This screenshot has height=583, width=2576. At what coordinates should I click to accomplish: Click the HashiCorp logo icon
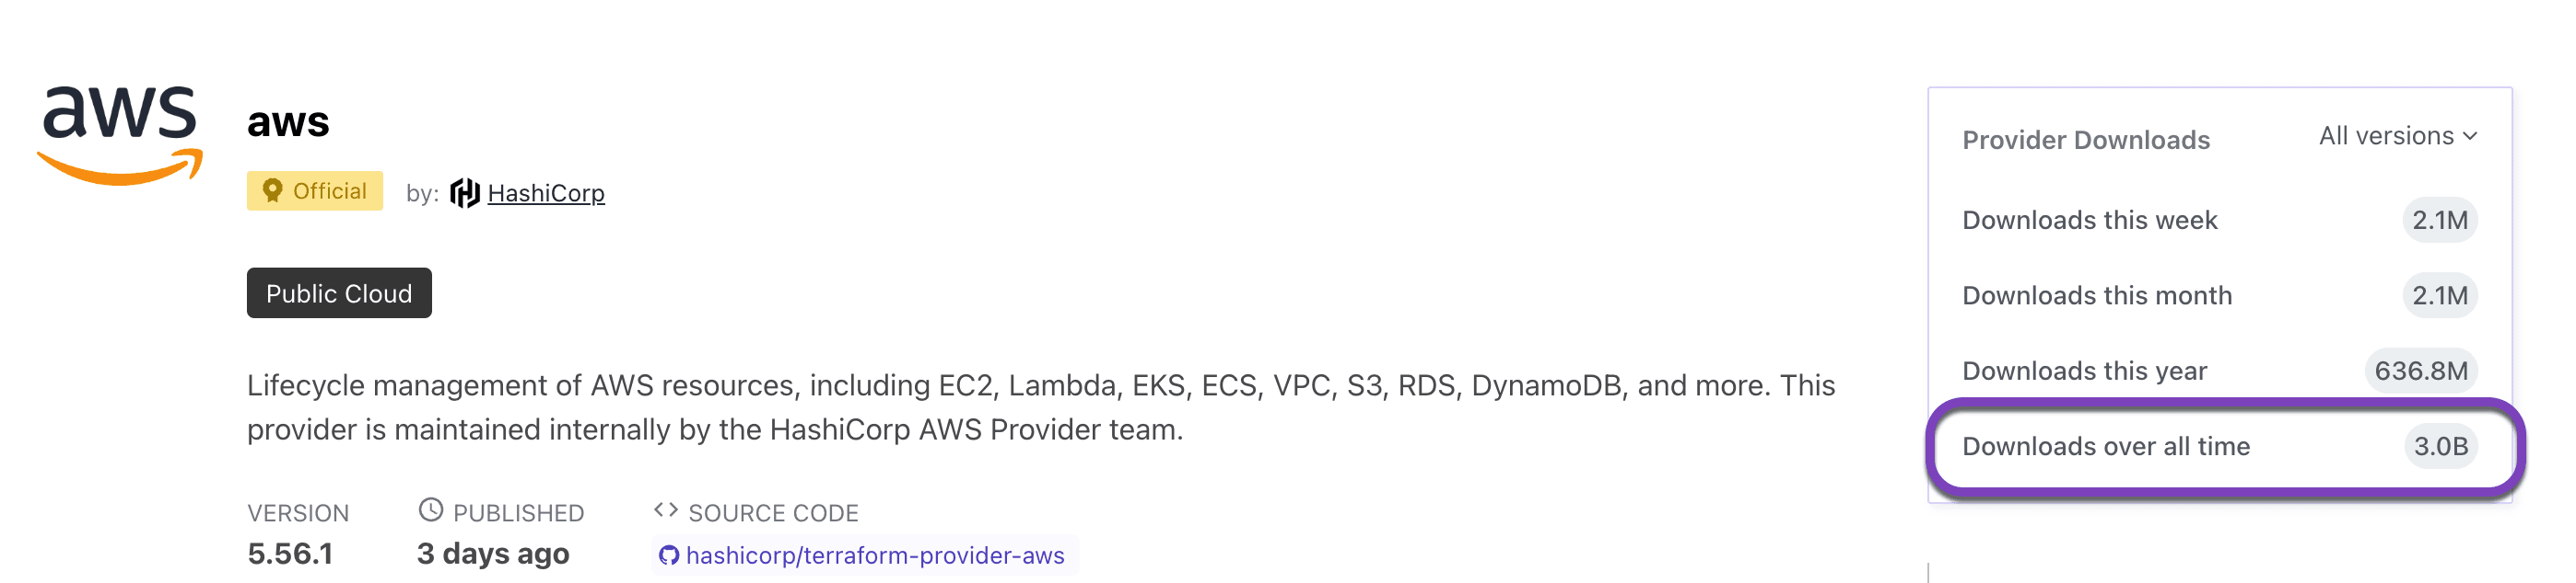464,193
